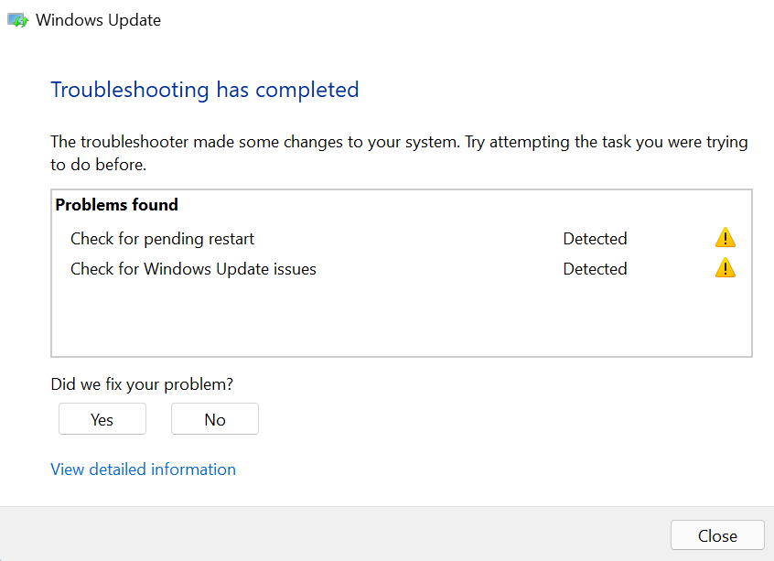Click warning icon for pending restart
The image size is (774, 561).
pos(725,239)
